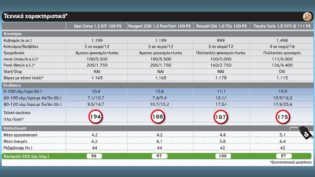Screen dimensions: 315x177
Task: Click weight value 1.115
Action: (282, 78)
